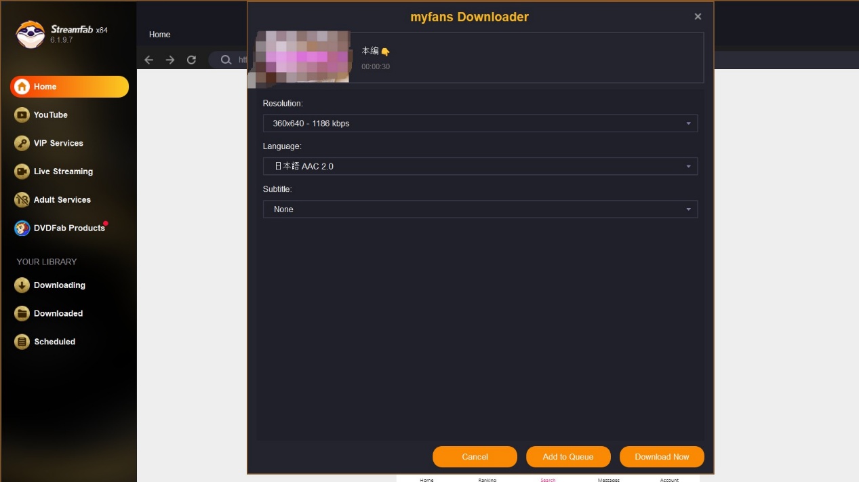Open YouTube in the sidebar

[41, 115]
